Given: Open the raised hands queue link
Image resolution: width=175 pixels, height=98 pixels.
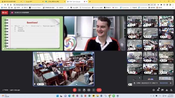Looking at the screenshot, I should [x=164, y=83].
